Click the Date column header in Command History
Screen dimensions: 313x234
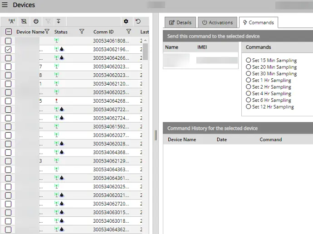click(222, 139)
